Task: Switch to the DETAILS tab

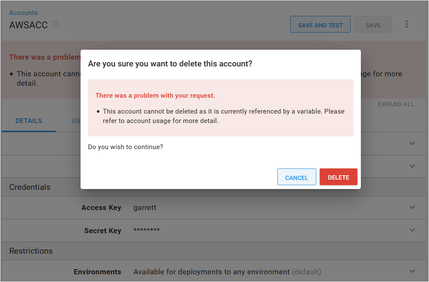Action: tap(28, 120)
